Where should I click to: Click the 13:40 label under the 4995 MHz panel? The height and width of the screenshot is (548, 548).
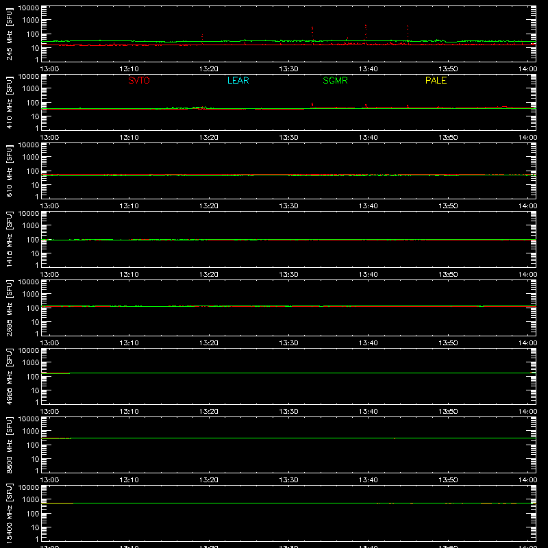click(x=369, y=412)
